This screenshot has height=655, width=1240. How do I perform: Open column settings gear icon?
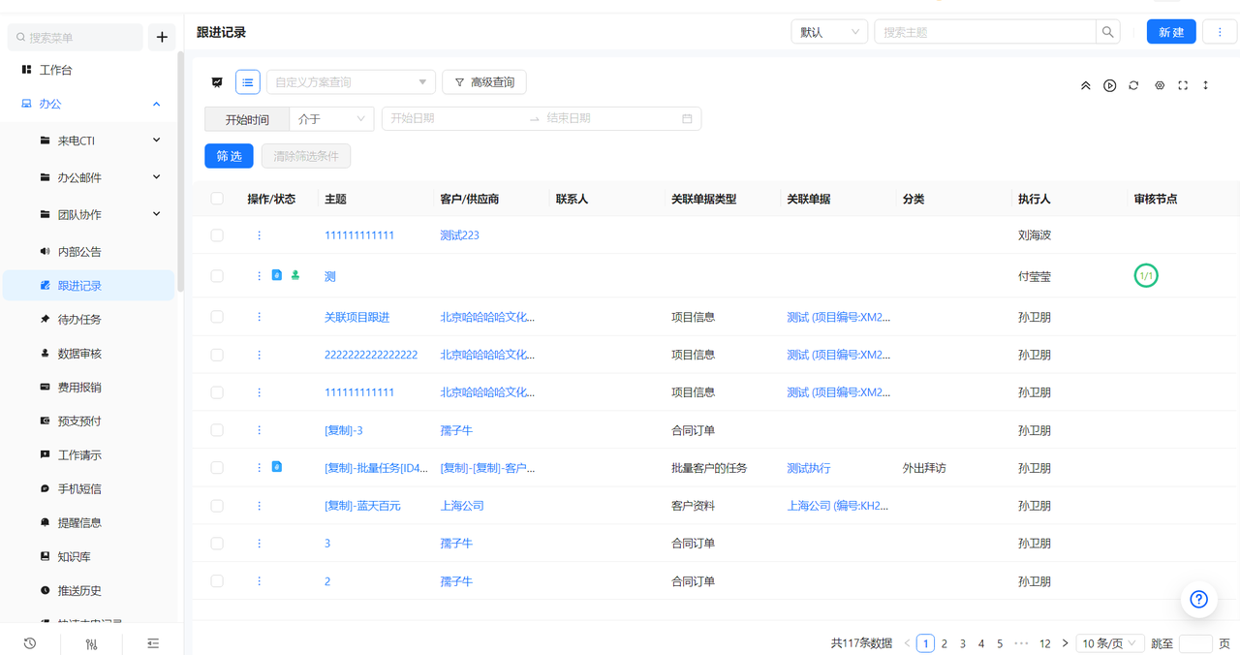[1160, 85]
